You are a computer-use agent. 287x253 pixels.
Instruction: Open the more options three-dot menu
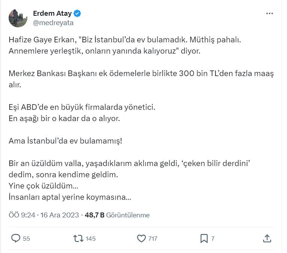[269, 13]
